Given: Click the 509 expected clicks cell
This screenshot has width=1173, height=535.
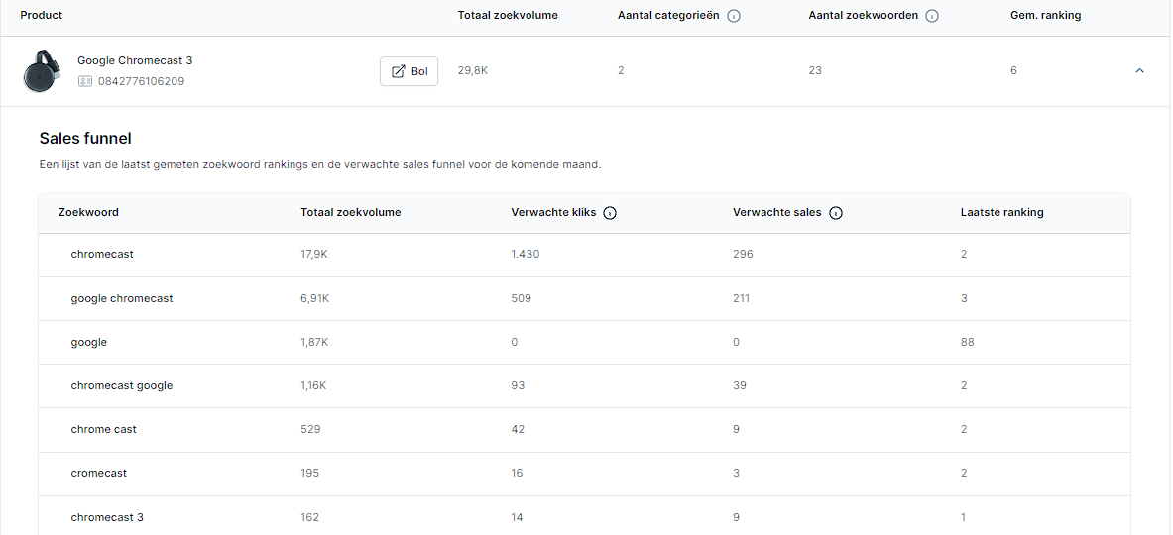Looking at the screenshot, I should pos(521,298).
